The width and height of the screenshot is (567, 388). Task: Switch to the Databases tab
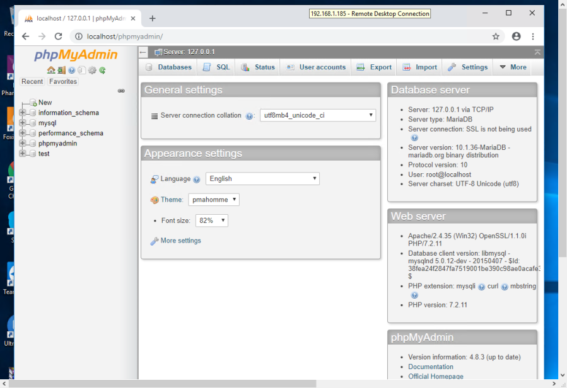(x=169, y=67)
